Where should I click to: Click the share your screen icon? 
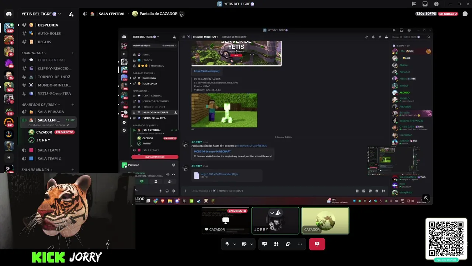click(x=264, y=244)
